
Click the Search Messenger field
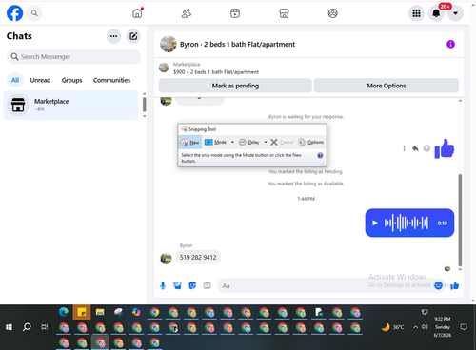73,57
